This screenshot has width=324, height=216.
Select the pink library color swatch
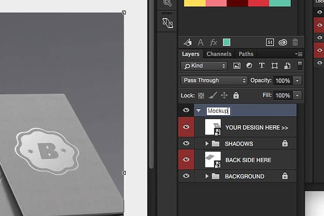(216, 3)
